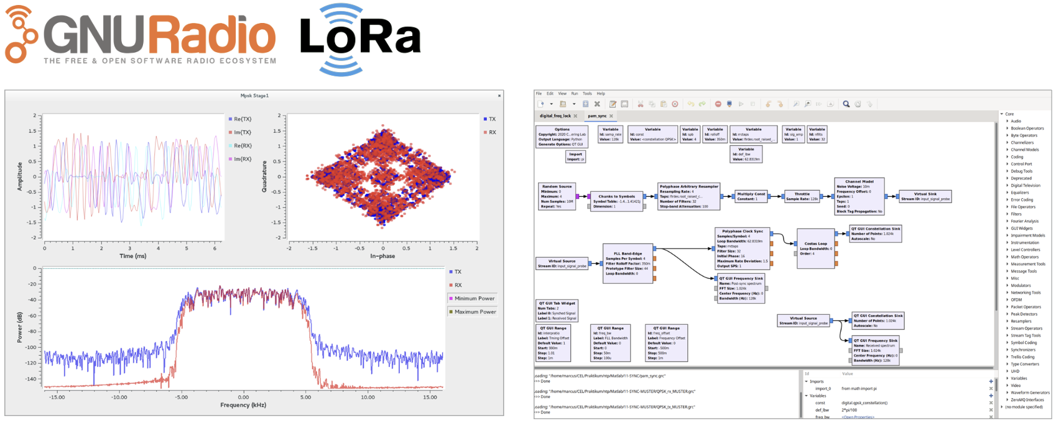Viewport: 1061px width, 426px height.
Task: Toggle the Minimum Power legend entry
Action: click(x=472, y=299)
